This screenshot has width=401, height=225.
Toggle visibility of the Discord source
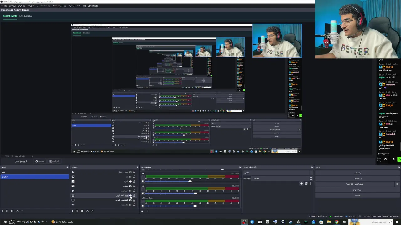pyautogui.click(x=130, y=186)
